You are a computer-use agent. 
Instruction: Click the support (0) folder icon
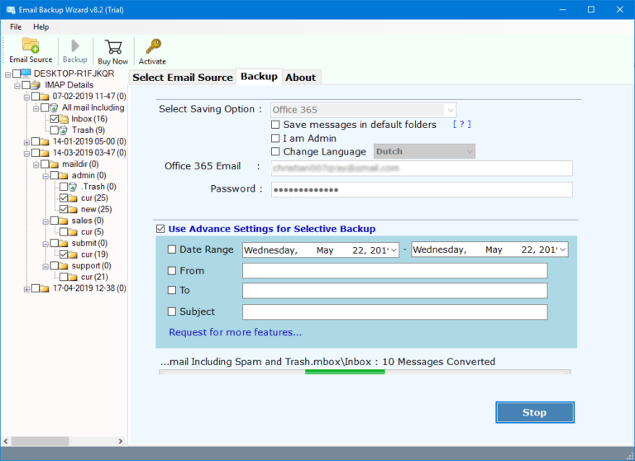point(63,266)
